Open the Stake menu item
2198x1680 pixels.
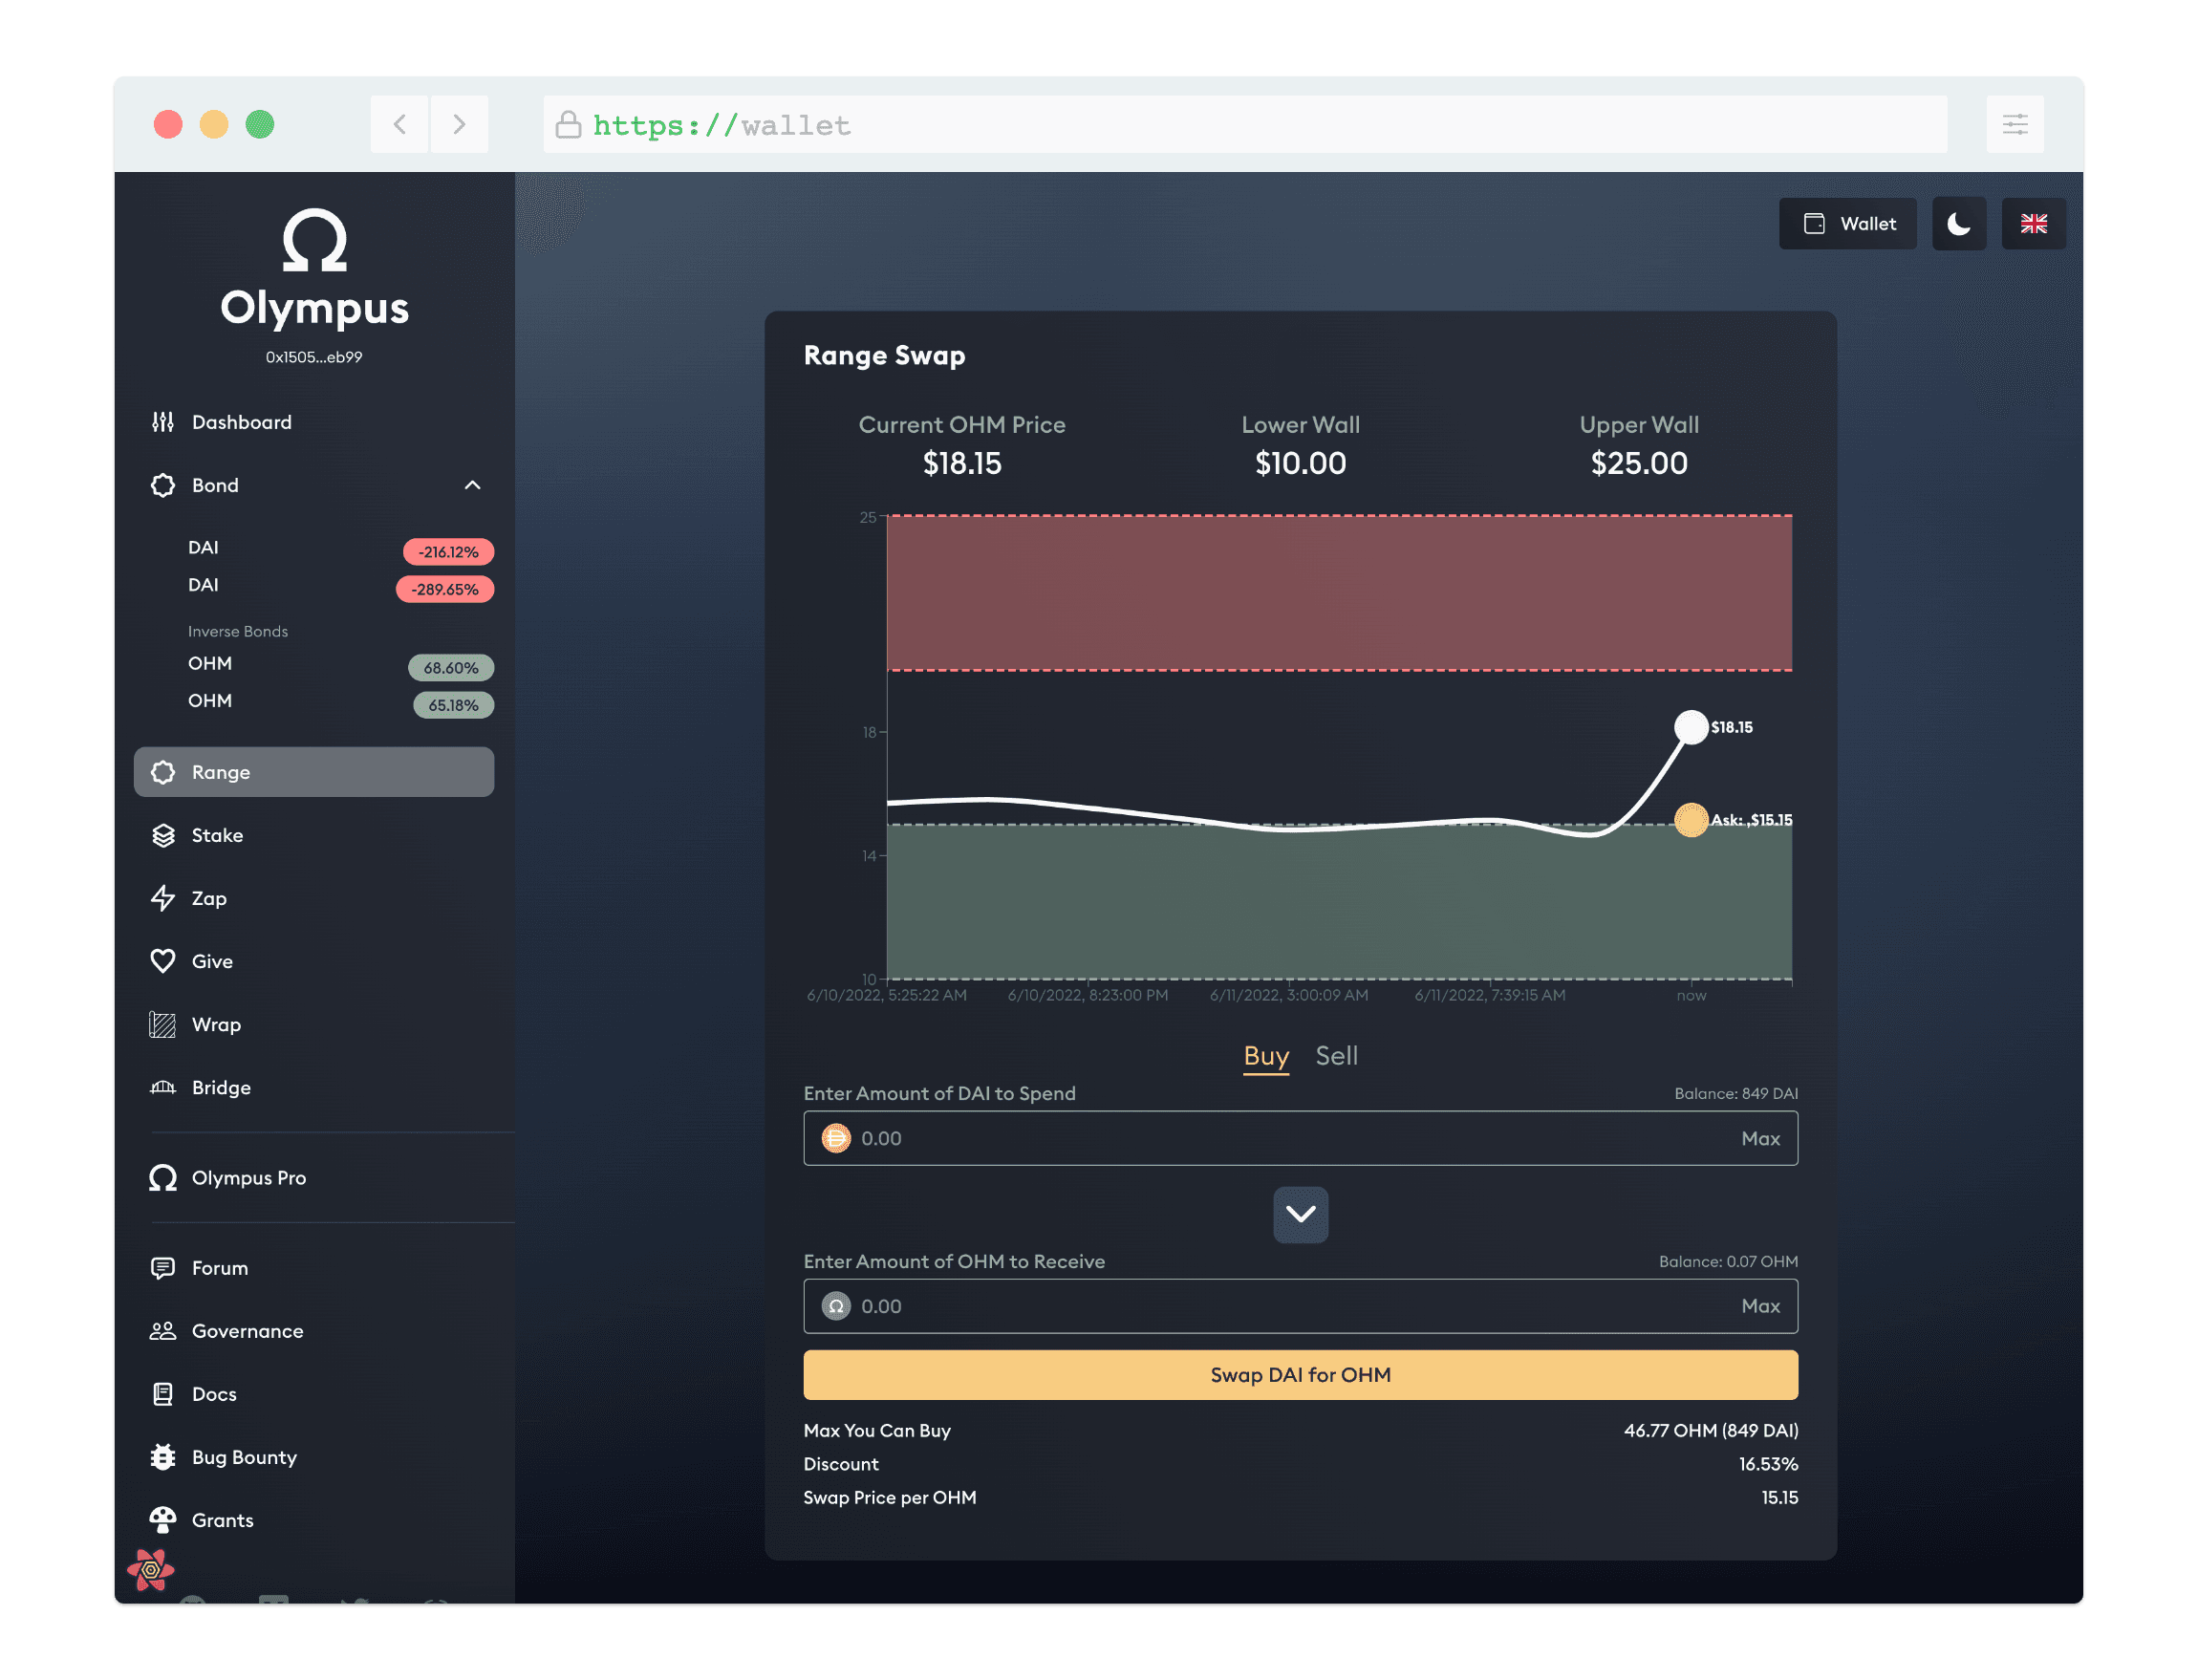click(314, 835)
